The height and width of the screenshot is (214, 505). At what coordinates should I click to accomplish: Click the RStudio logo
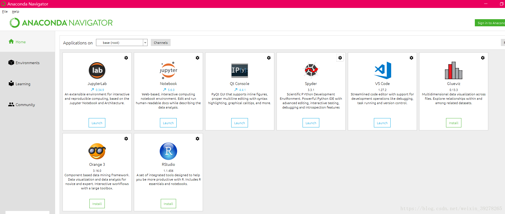click(168, 151)
